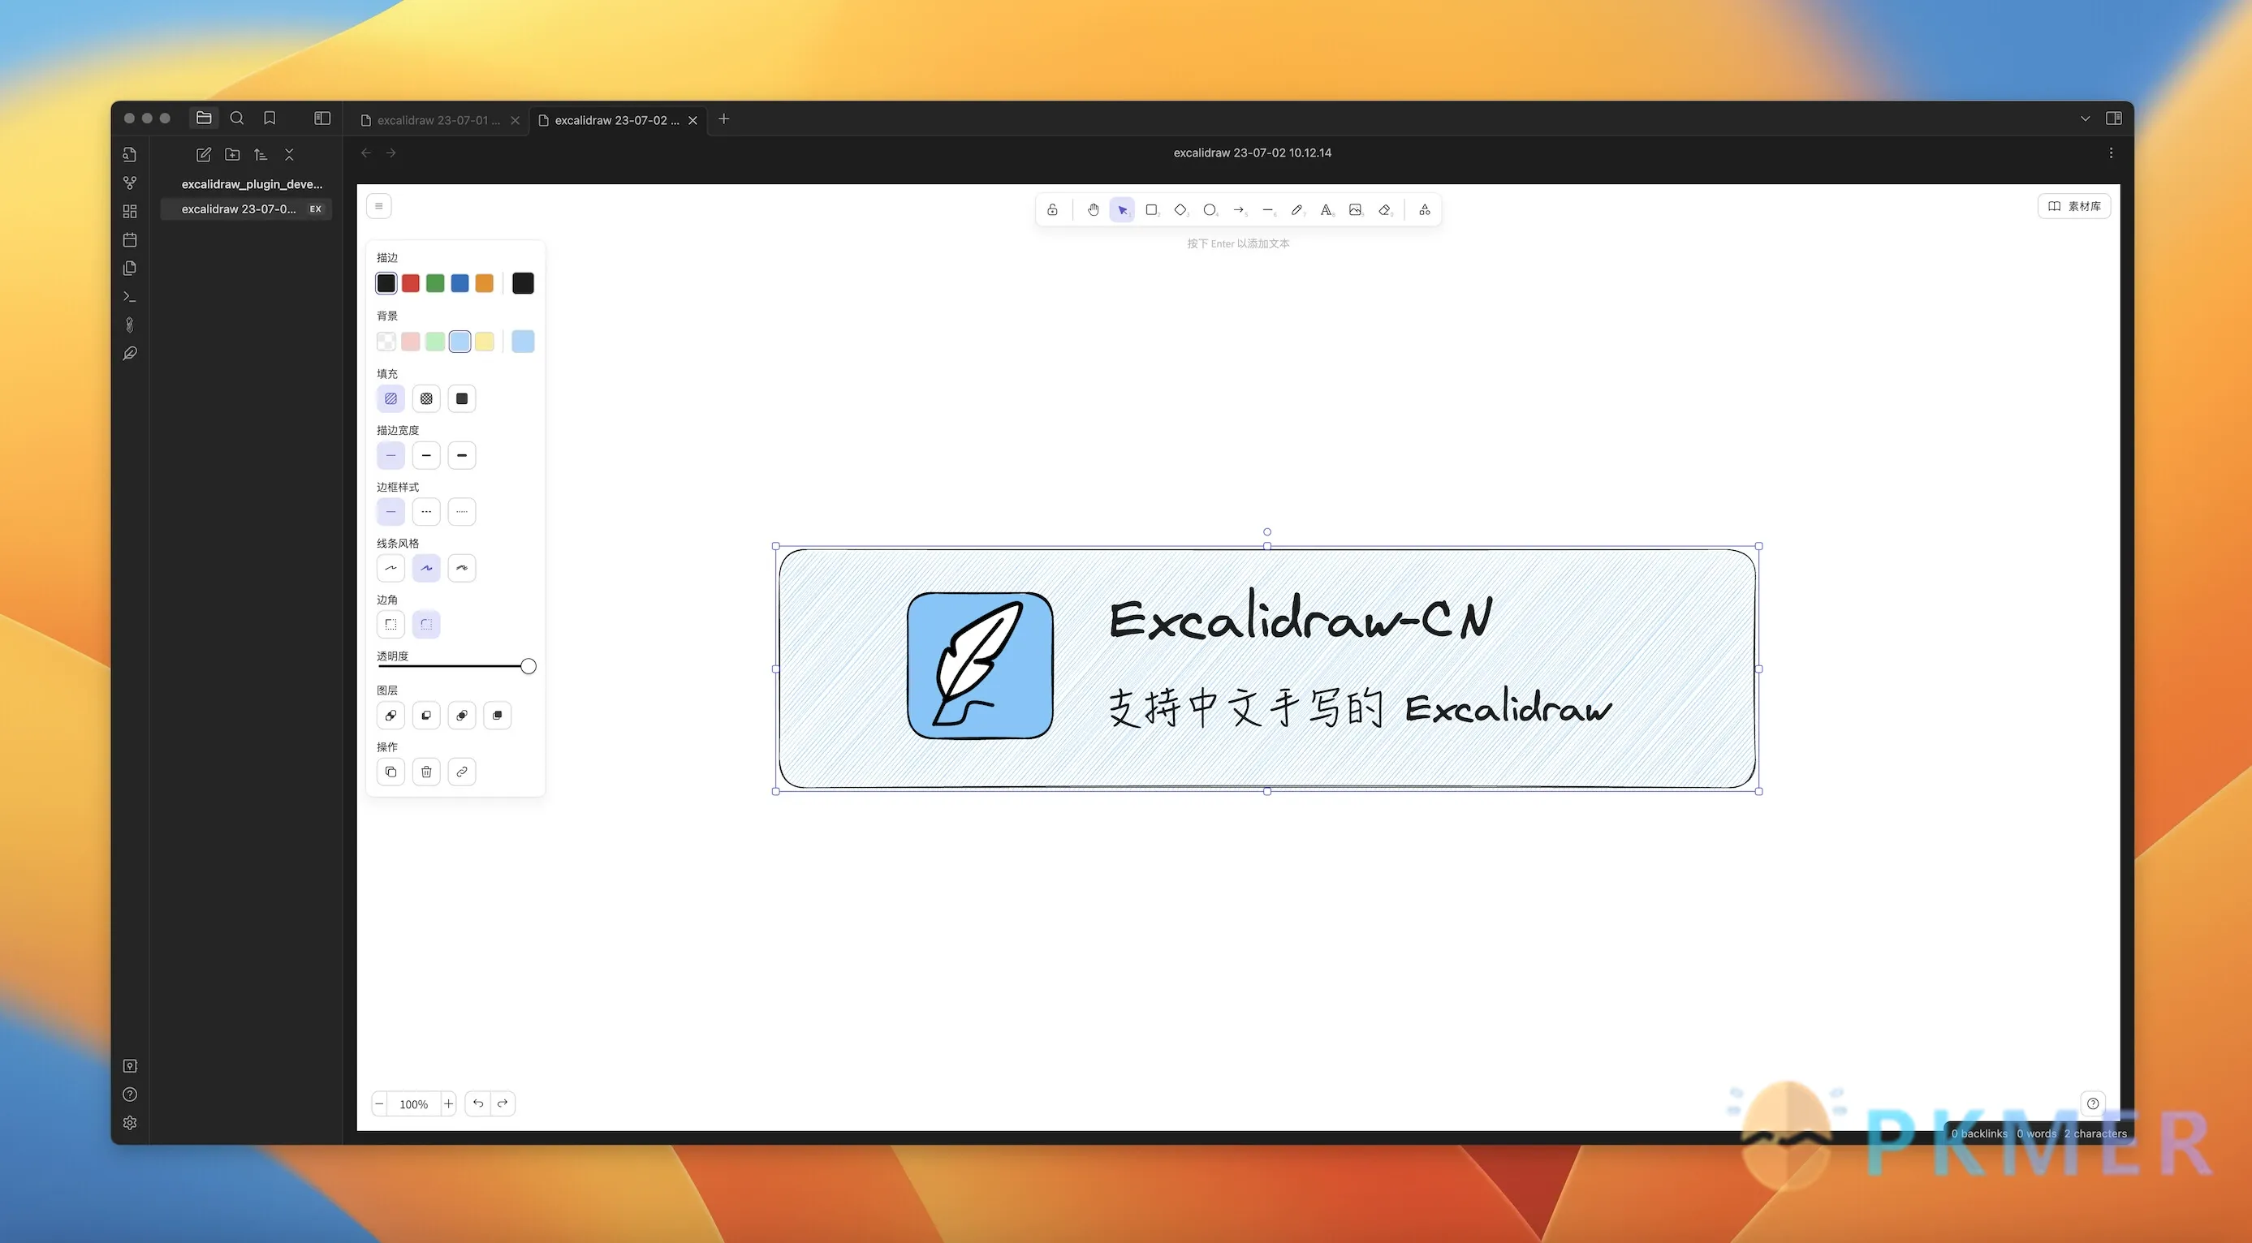Select the Insert image tool
This screenshot has height=1243, width=2252.
pos(1355,209)
